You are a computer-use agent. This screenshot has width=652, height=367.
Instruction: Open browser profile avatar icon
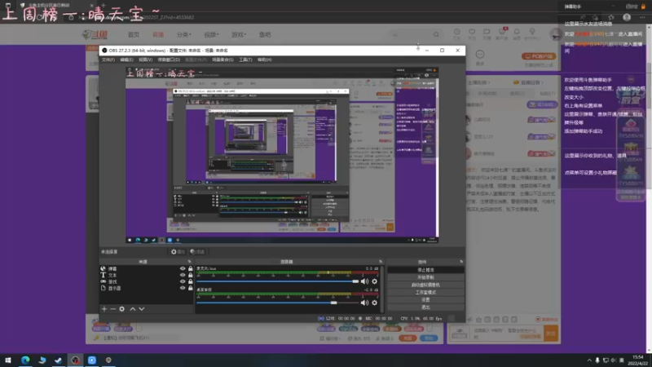coord(627,17)
